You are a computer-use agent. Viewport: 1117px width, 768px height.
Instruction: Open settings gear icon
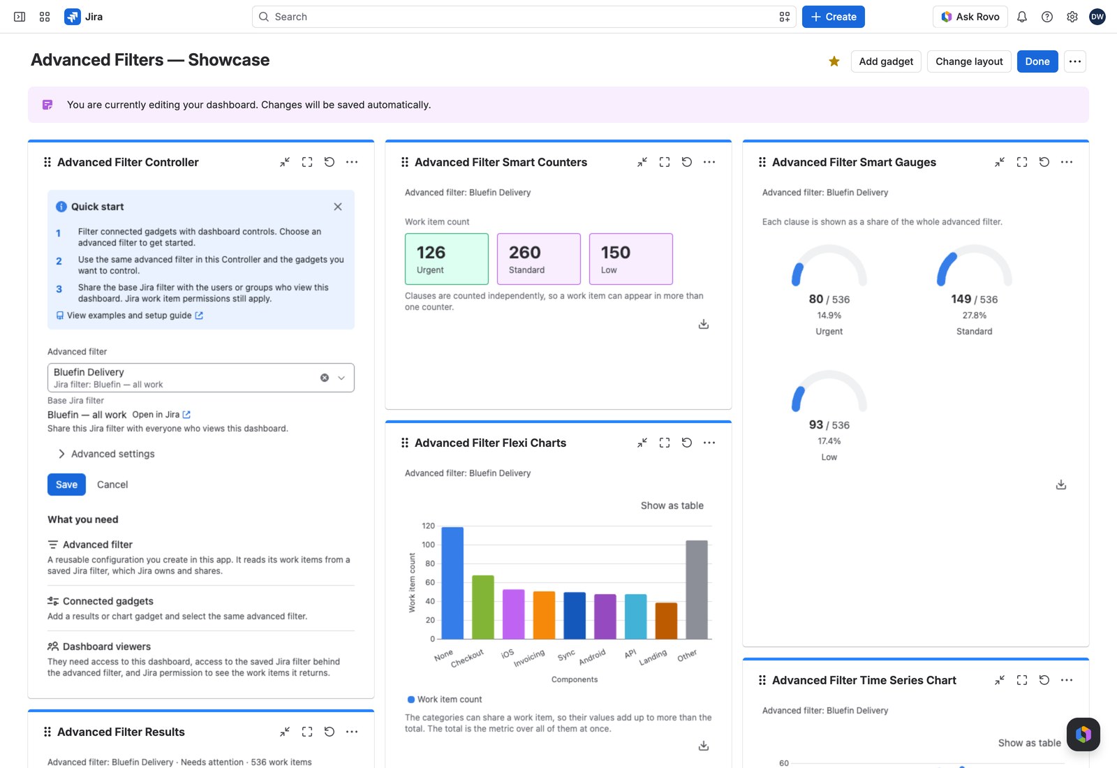(x=1072, y=17)
